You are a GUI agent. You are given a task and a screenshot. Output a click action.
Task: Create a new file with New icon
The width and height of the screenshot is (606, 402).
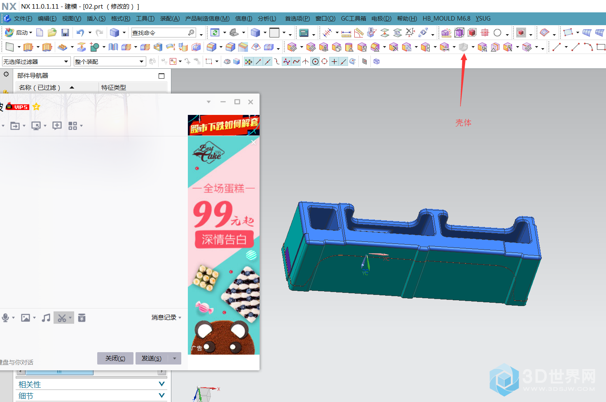(x=40, y=33)
